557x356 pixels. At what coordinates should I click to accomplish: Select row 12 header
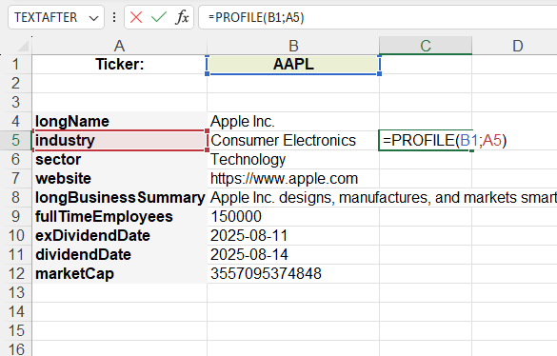(x=15, y=273)
